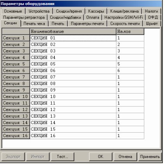Click the Отмена button

125,157
